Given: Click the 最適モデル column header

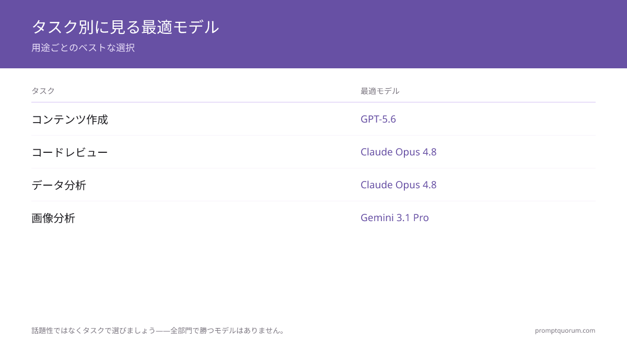Looking at the screenshot, I should pos(380,91).
